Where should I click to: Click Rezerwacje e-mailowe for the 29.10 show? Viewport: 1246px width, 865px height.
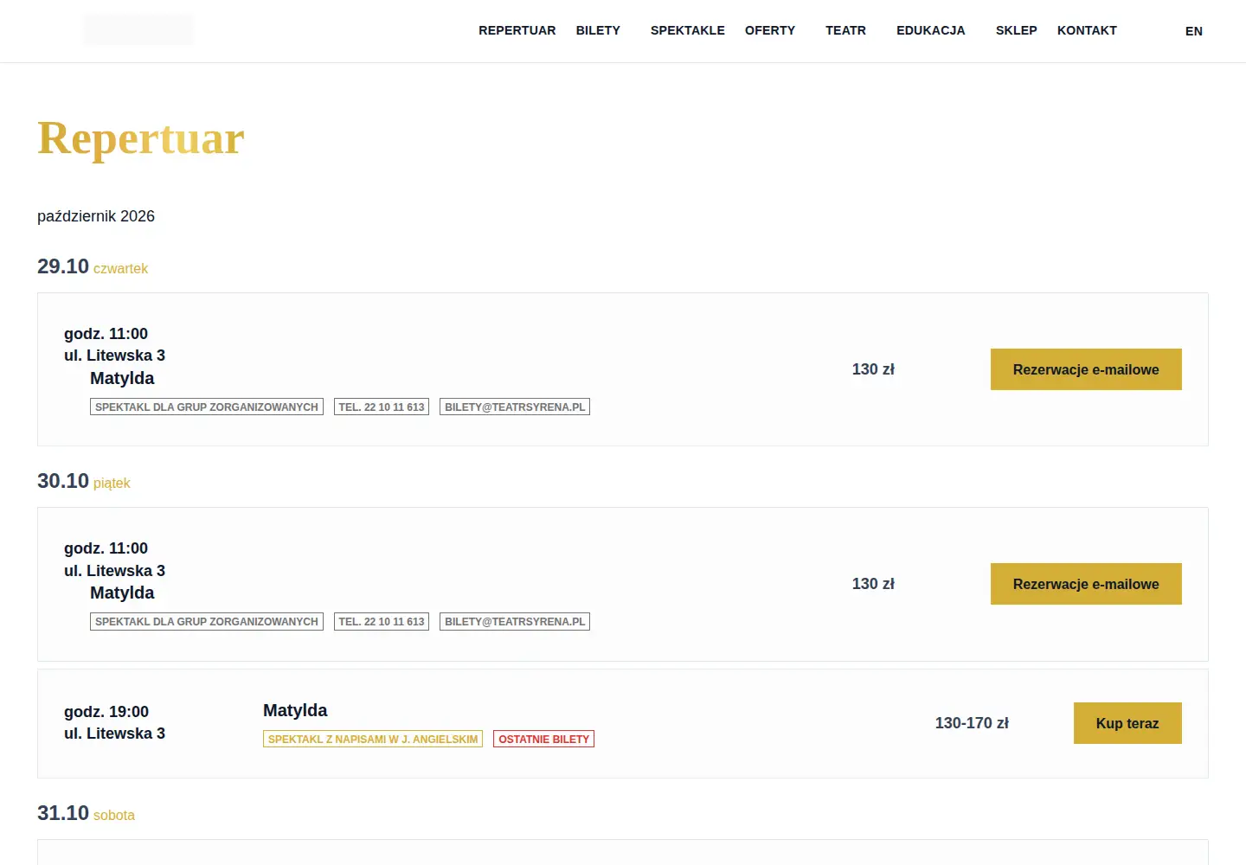[1086, 369]
